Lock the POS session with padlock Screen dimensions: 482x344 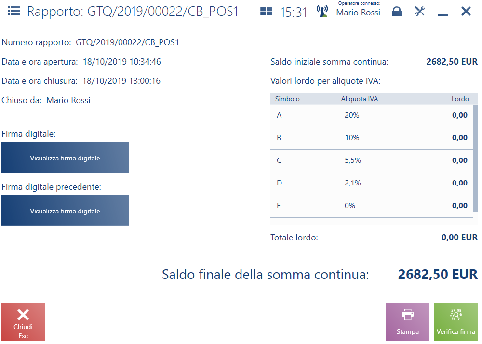click(x=396, y=12)
